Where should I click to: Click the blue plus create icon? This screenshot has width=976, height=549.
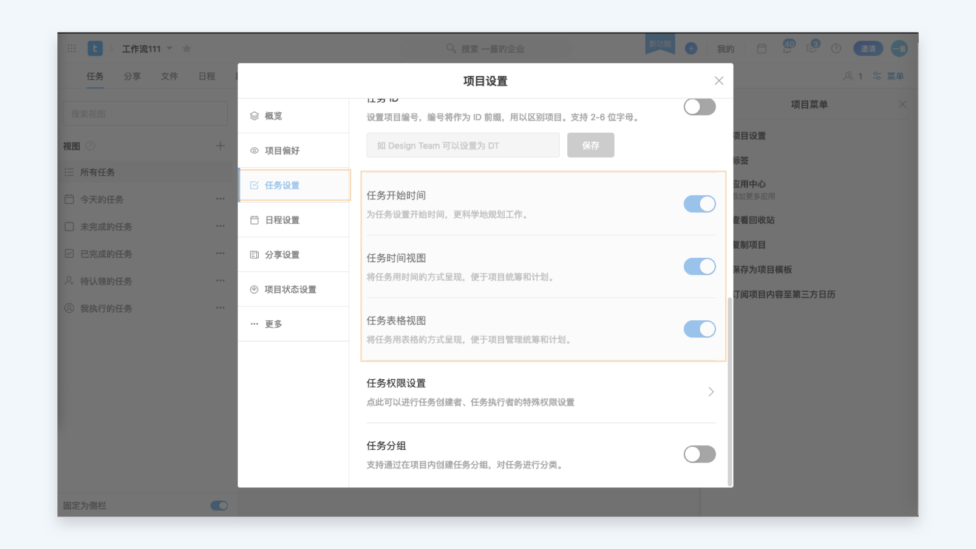coord(691,48)
